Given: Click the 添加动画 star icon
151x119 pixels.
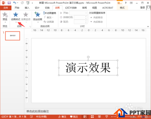Looking at the screenshot, I should point(37,14).
